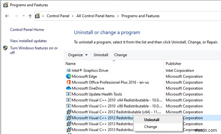Choose Change from the context menu
The height and width of the screenshot is (134, 221).
151,127
